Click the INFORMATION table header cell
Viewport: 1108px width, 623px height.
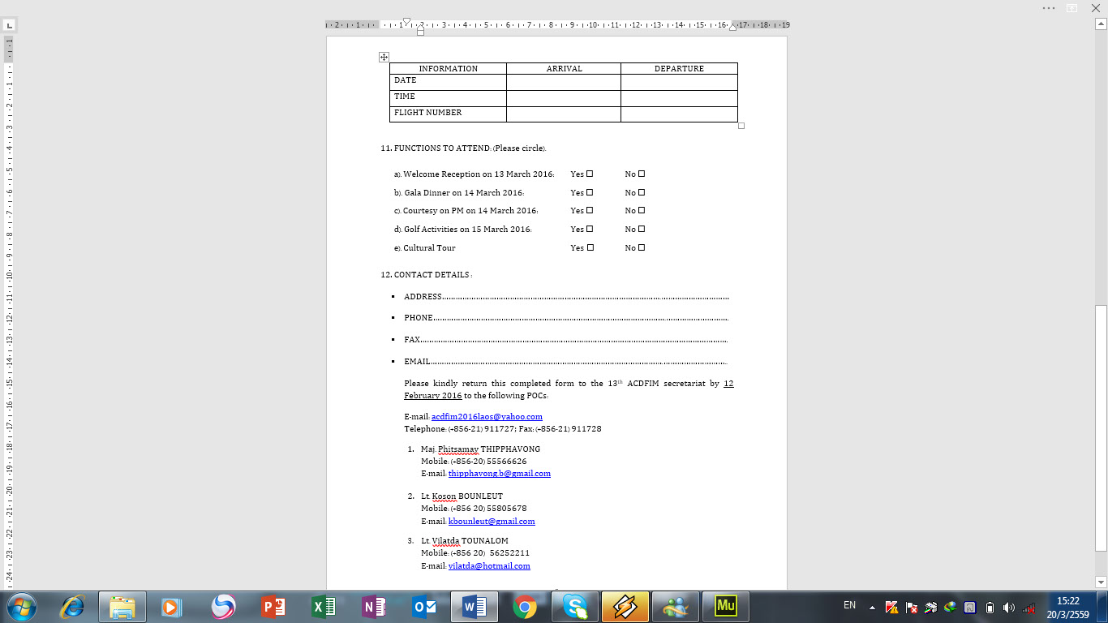coord(449,69)
